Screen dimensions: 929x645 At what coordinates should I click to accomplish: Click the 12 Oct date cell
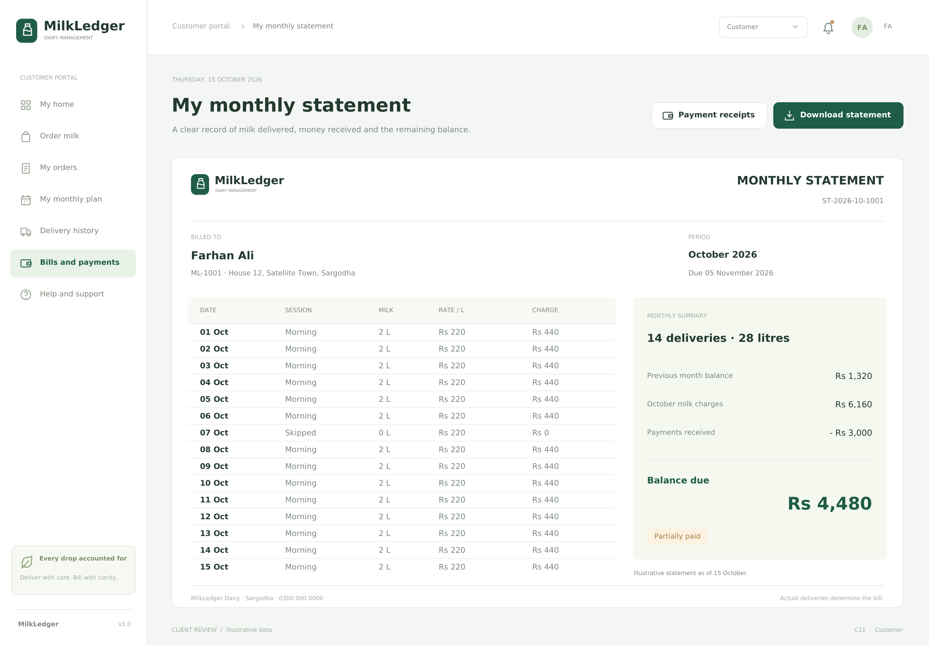coord(214,517)
